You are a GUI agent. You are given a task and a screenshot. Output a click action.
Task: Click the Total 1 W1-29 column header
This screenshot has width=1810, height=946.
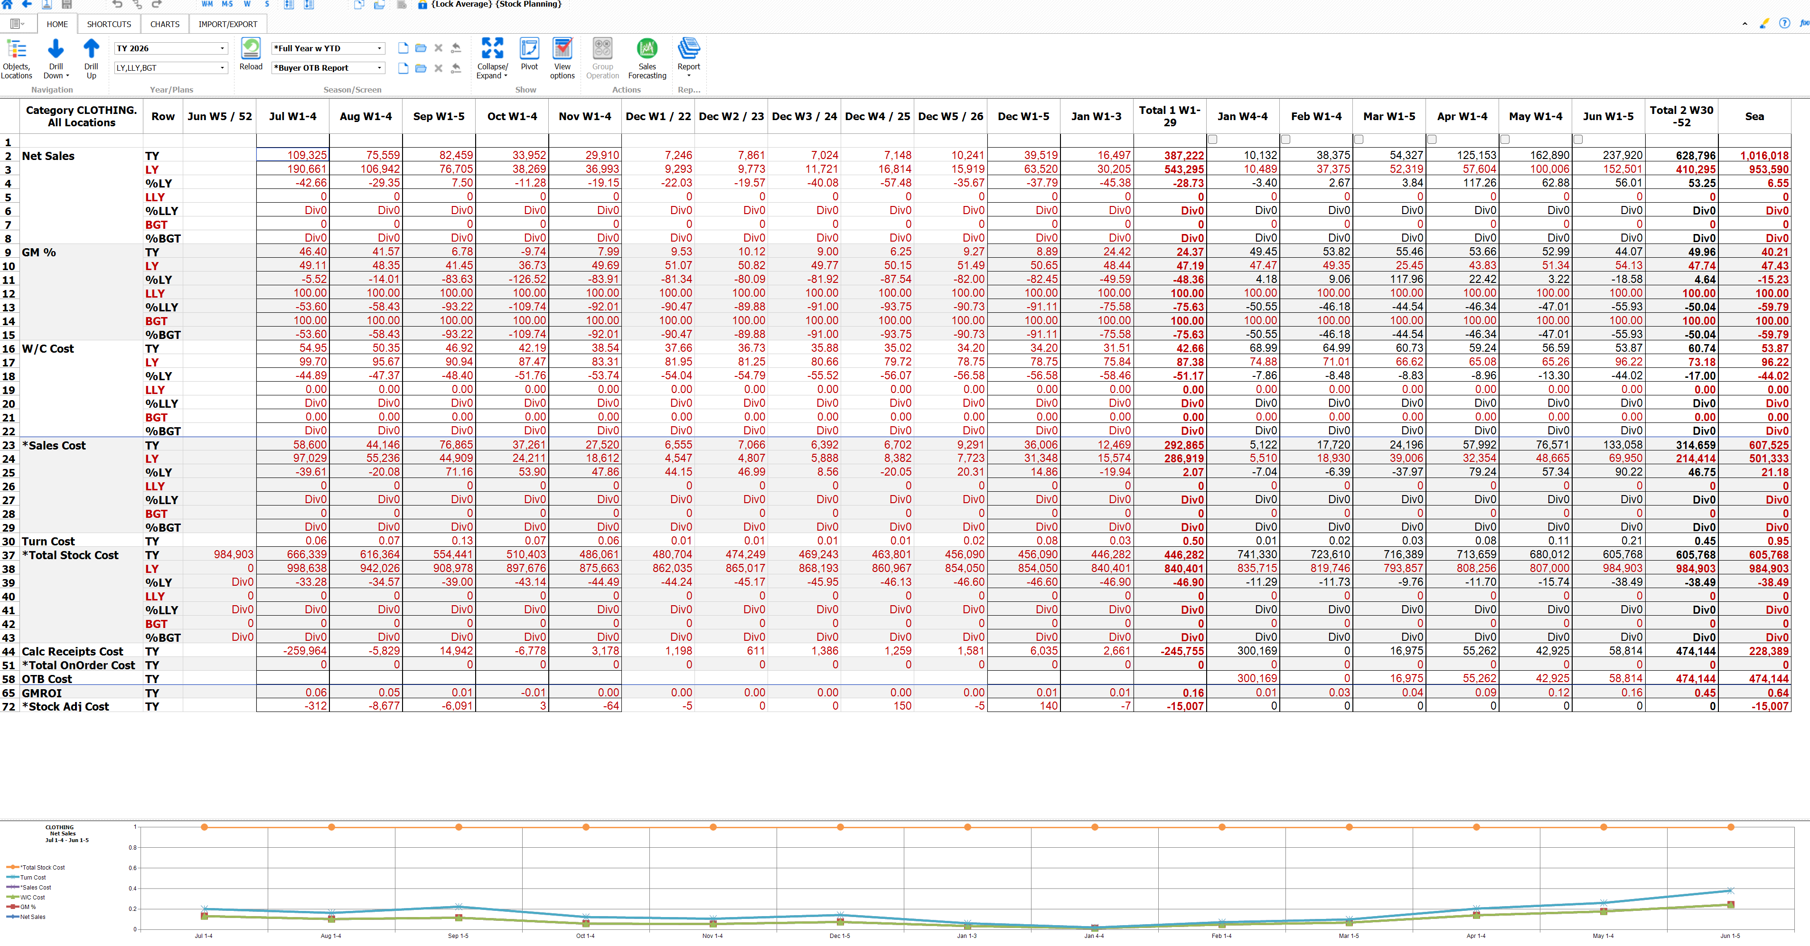pyautogui.click(x=1169, y=116)
